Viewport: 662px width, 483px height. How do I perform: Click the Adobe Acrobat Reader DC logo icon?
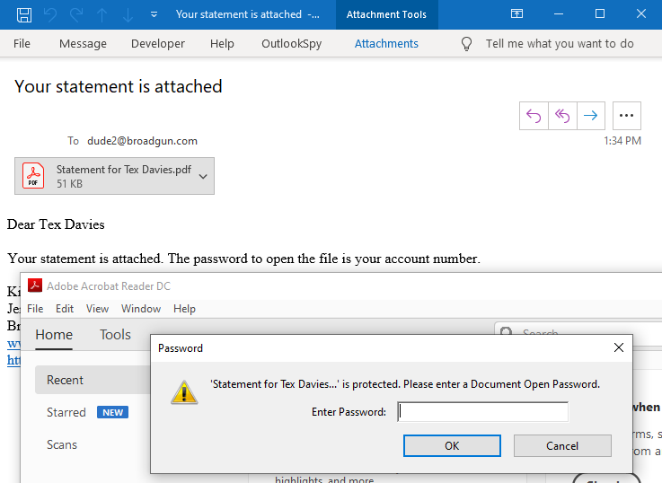pos(35,285)
